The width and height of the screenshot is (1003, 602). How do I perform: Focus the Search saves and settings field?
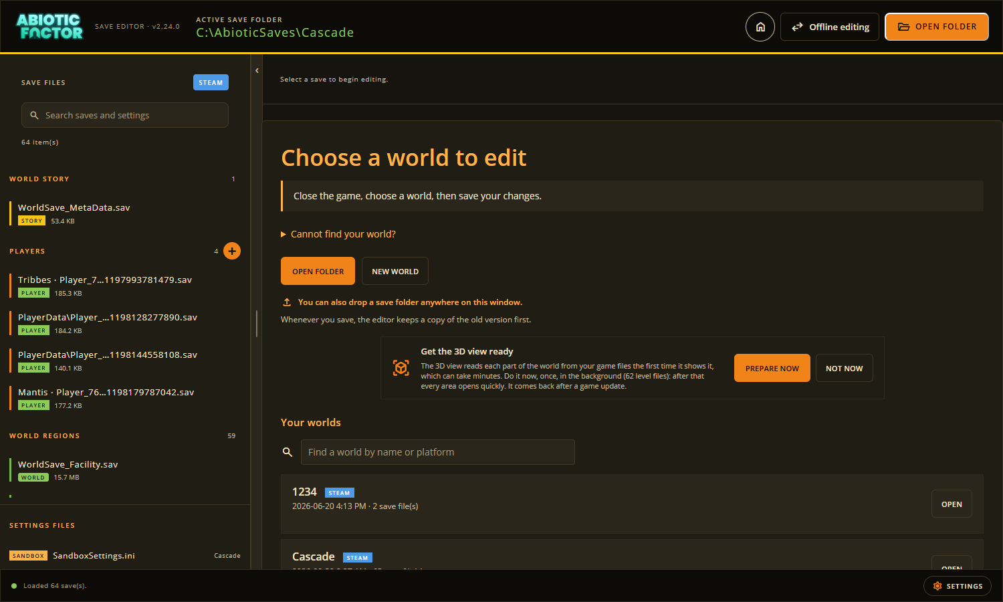pos(125,115)
